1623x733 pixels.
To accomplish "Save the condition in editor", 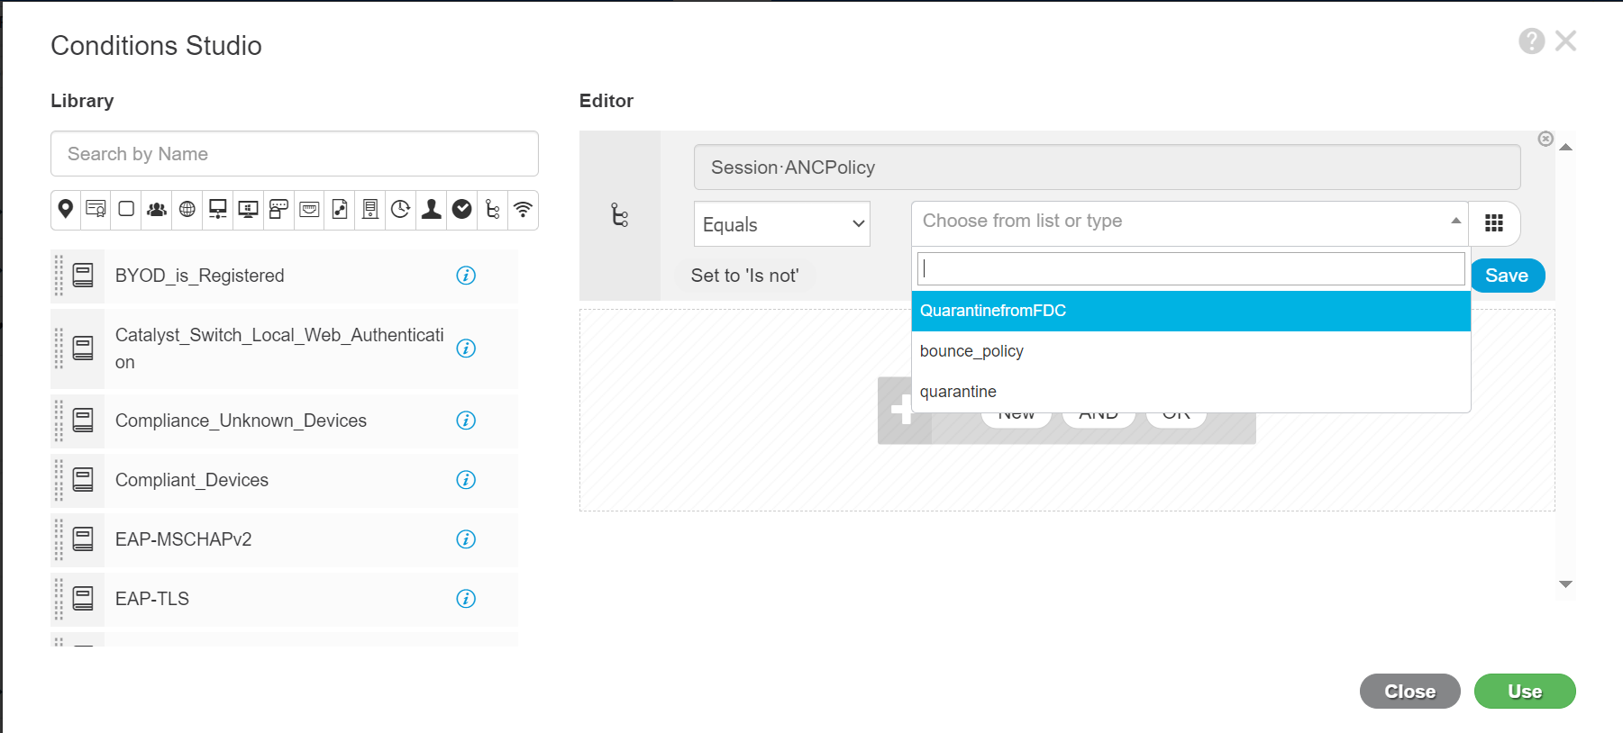I will [1507, 276].
